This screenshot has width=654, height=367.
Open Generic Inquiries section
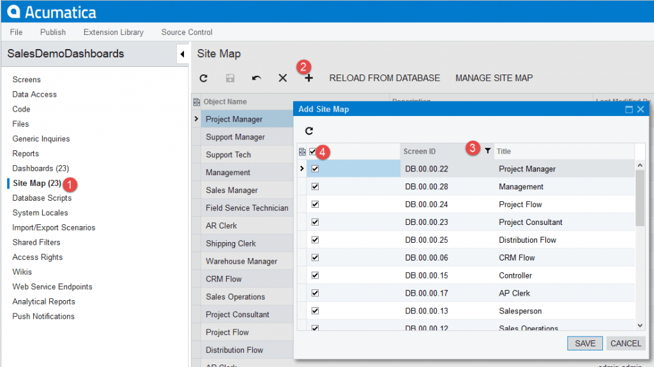42,138
